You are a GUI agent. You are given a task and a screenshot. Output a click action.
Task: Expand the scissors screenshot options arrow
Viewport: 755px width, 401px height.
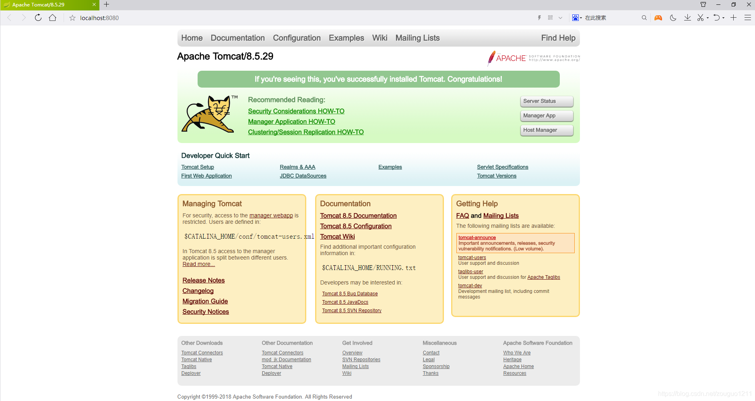click(x=708, y=18)
